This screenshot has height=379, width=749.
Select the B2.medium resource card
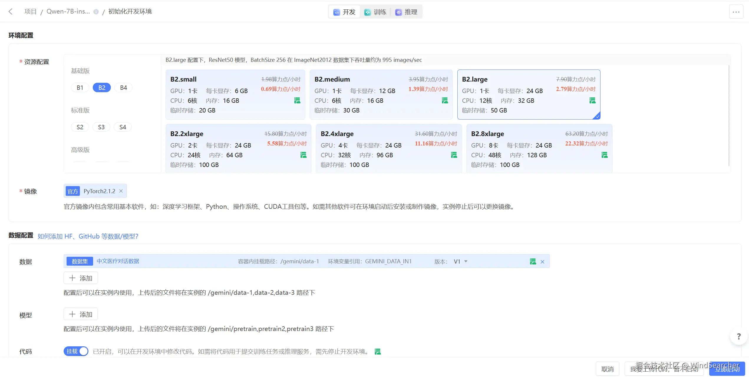(x=380, y=94)
